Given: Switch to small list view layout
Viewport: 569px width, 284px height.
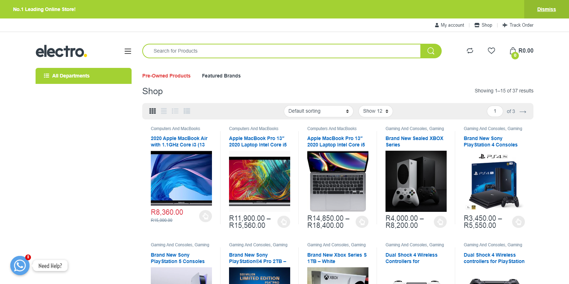Looking at the screenshot, I should pos(187,111).
